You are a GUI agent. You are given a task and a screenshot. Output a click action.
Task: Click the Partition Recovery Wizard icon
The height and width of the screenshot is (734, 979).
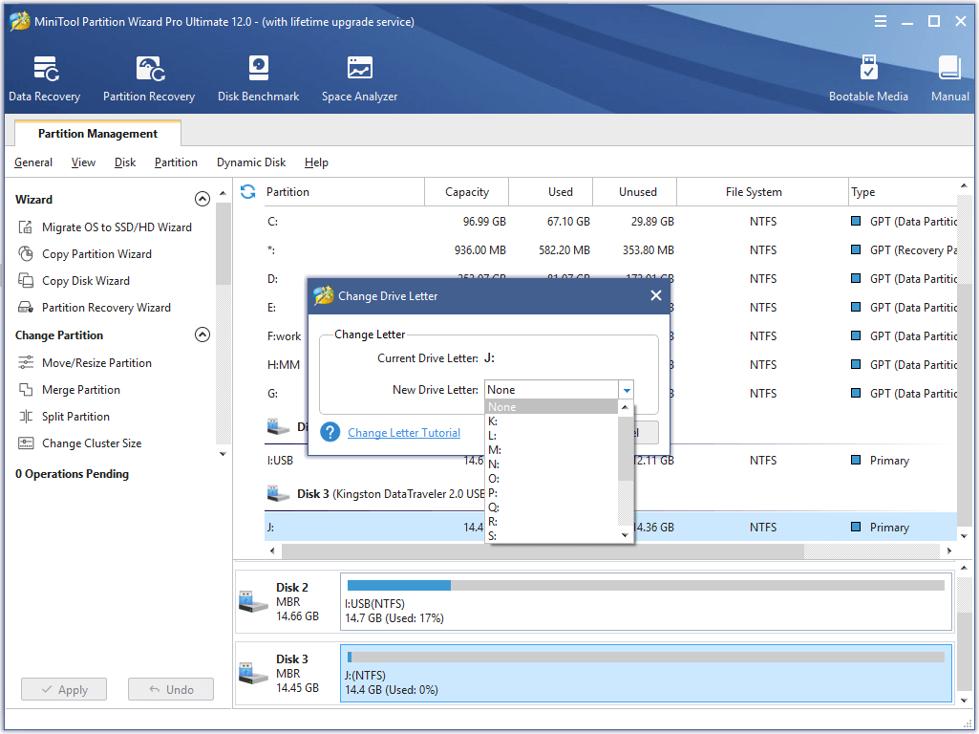(26, 308)
